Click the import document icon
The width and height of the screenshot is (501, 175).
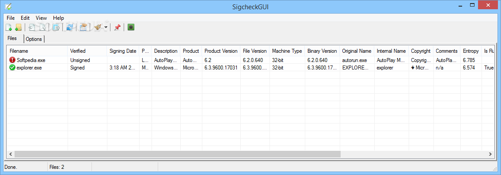32,27
